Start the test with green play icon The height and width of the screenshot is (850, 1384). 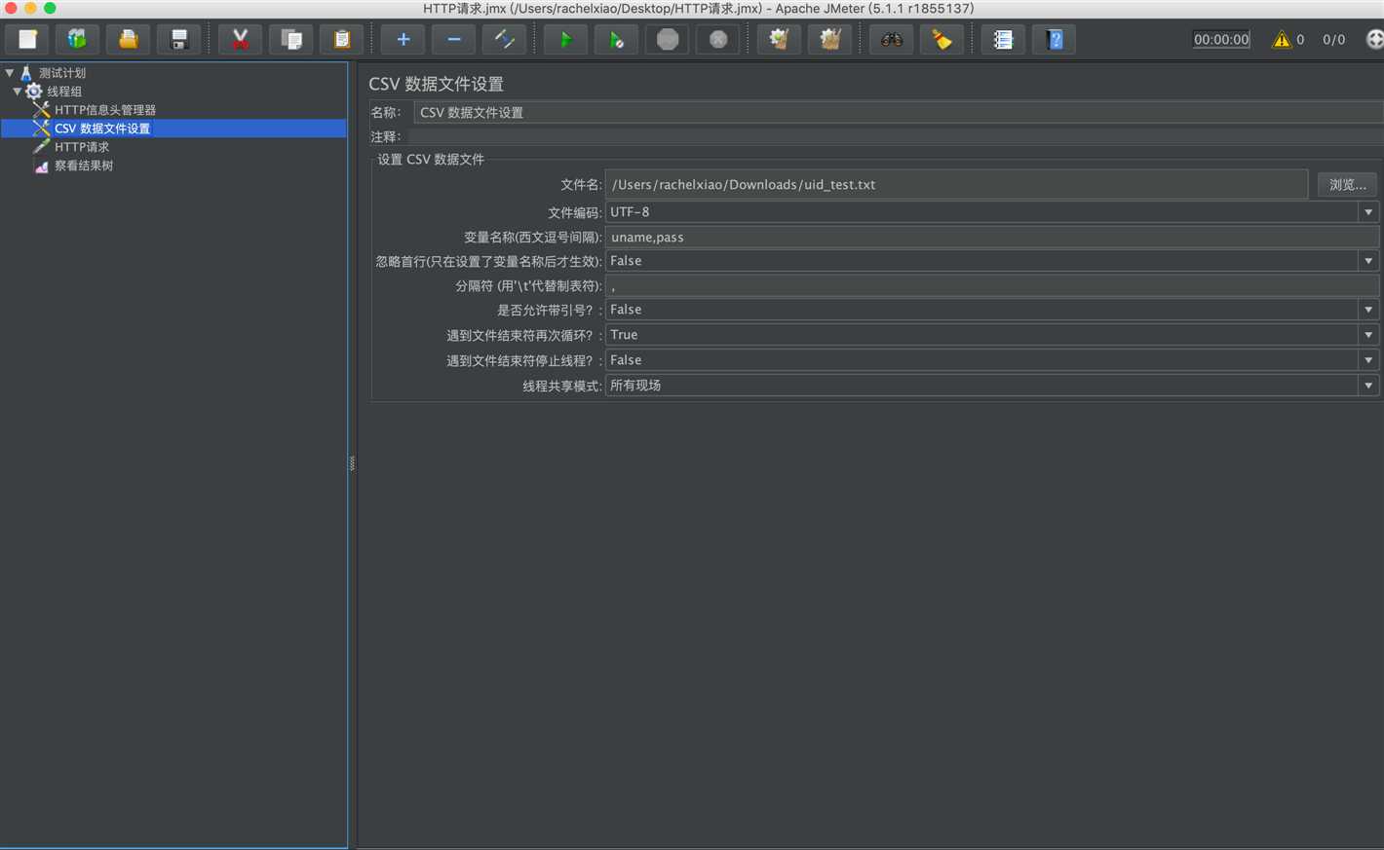[x=565, y=40]
